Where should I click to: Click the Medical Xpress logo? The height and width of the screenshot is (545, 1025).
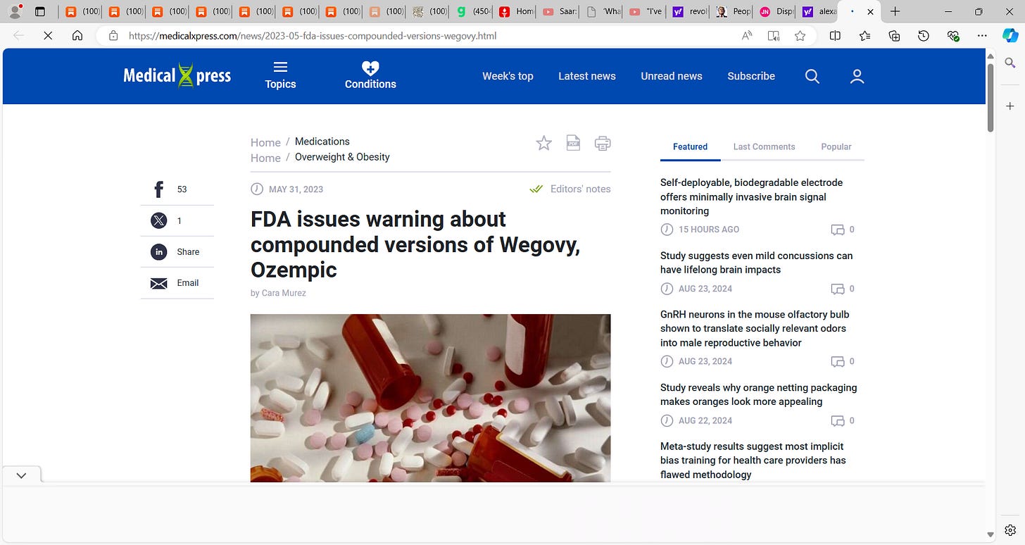coord(177,75)
